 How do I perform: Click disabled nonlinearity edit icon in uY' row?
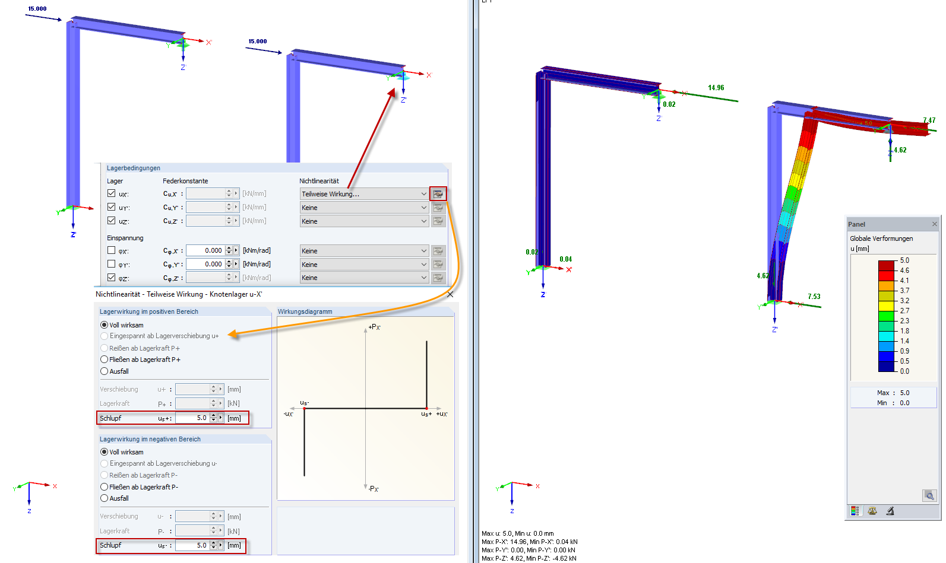(438, 208)
